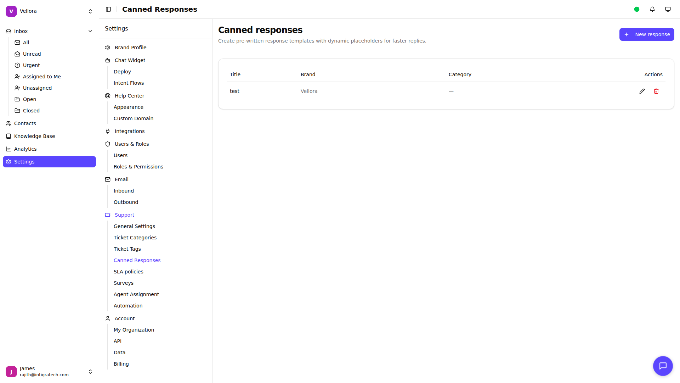Collapse the Inbox section chevron
The height and width of the screenshot is (383, 680).
90,31
